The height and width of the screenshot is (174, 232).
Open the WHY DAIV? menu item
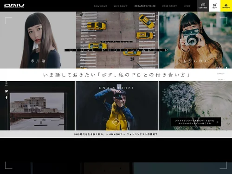click(x=121, y=6)
